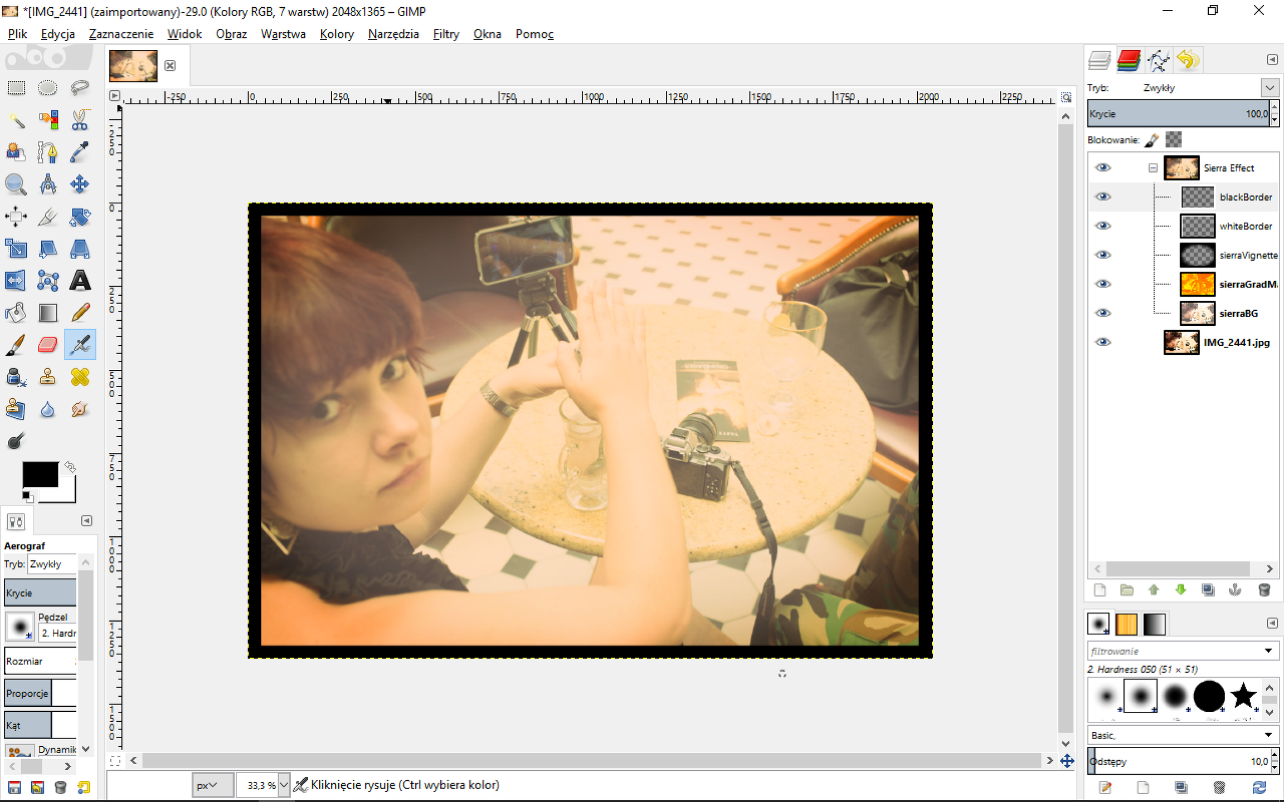Hide the IMG_2441.jpg layer
This screenshot has height=802, width=1284.
coord(1103,342)
